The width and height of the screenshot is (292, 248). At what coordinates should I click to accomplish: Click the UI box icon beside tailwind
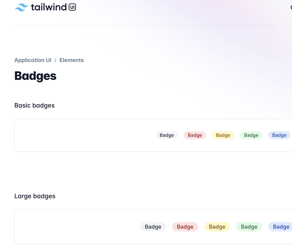pyautogui.click(x=72, y=7)
